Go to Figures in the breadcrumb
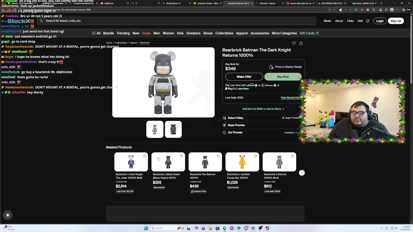 [133, 43]
